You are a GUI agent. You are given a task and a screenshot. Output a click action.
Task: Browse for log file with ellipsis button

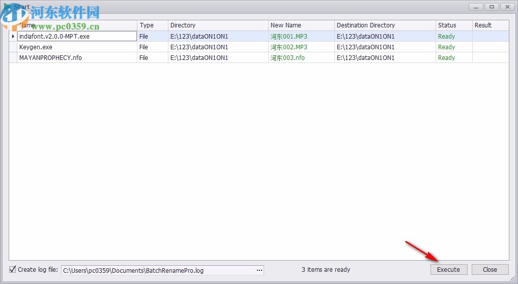pyautogui.click(x=260, y=270)
